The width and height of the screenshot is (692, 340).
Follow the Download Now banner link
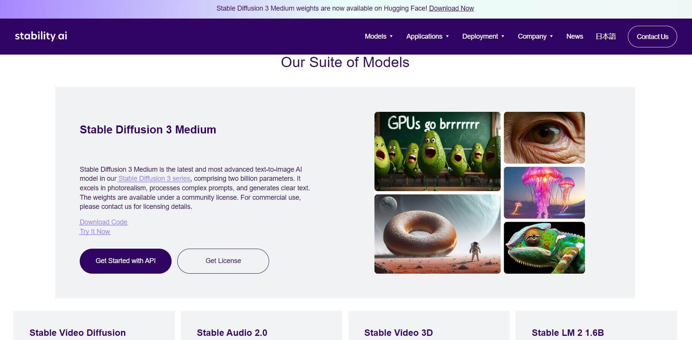[x=451, y=8]
